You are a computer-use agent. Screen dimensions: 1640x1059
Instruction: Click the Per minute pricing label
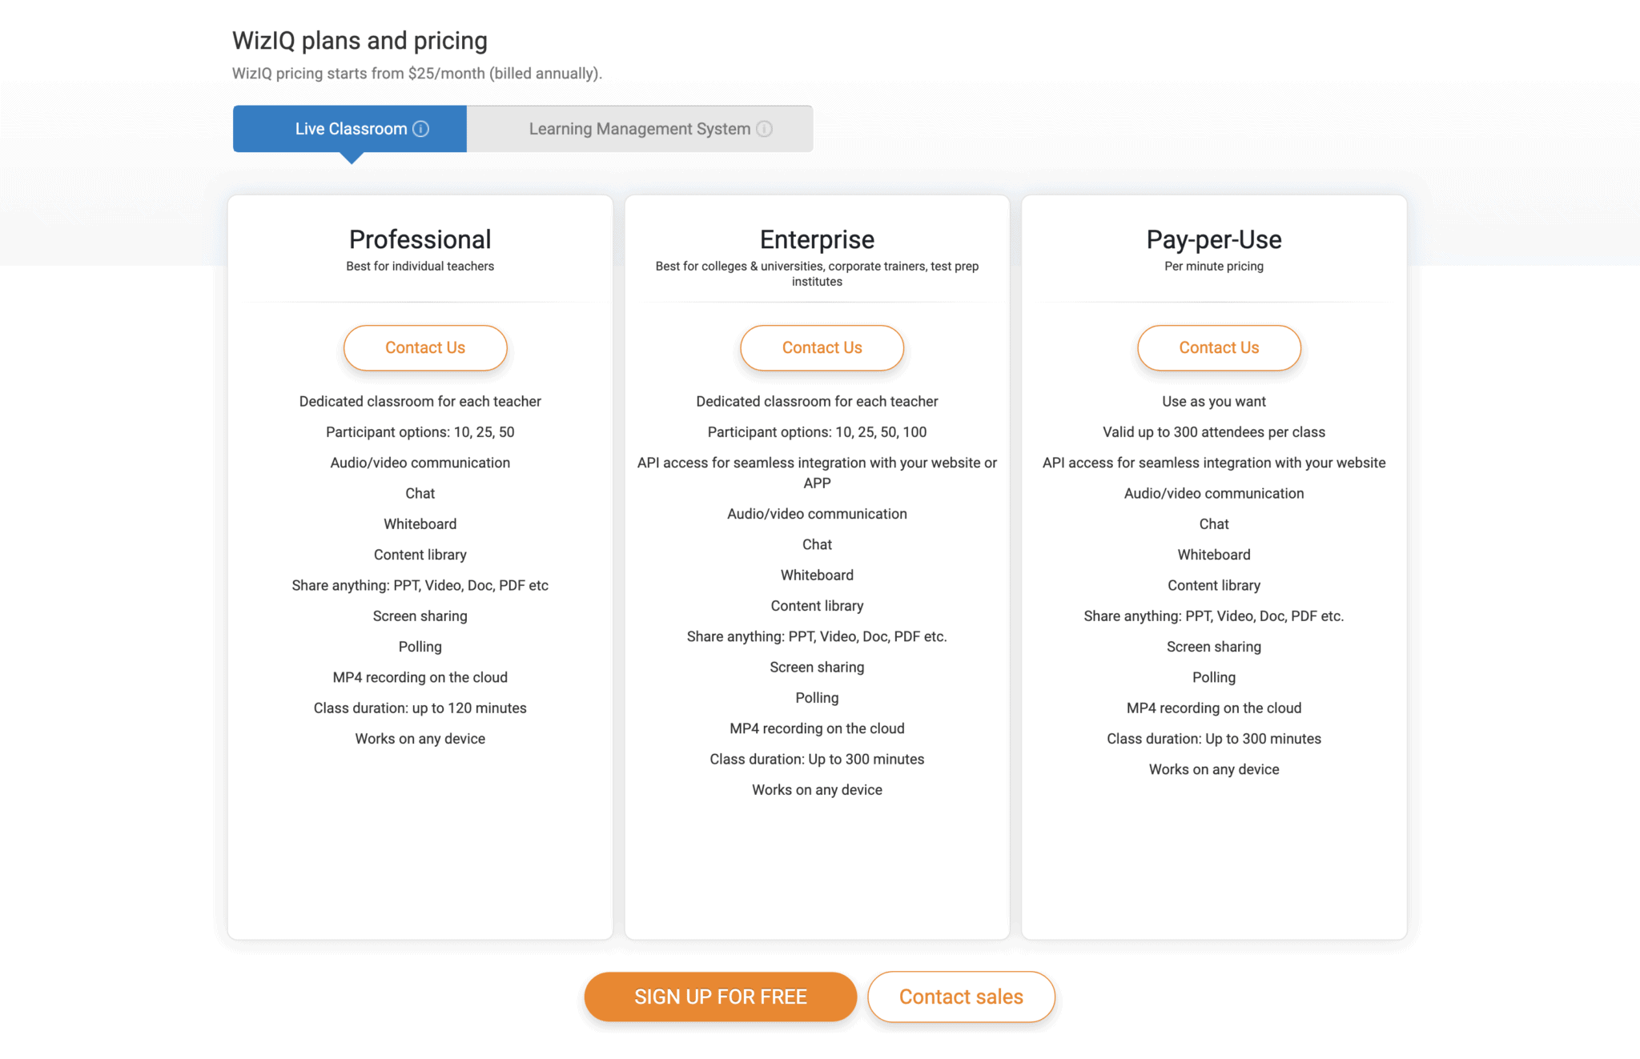[x=1213, y=266]
